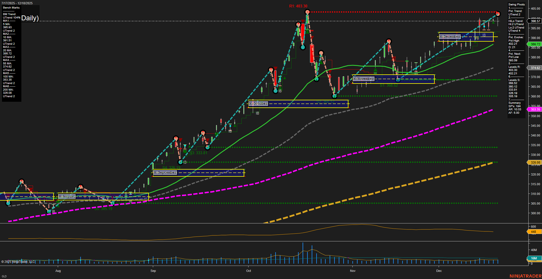542x279 pixels.
Task: Select the M:December zone label on the chart
Action: click(450, 36)
